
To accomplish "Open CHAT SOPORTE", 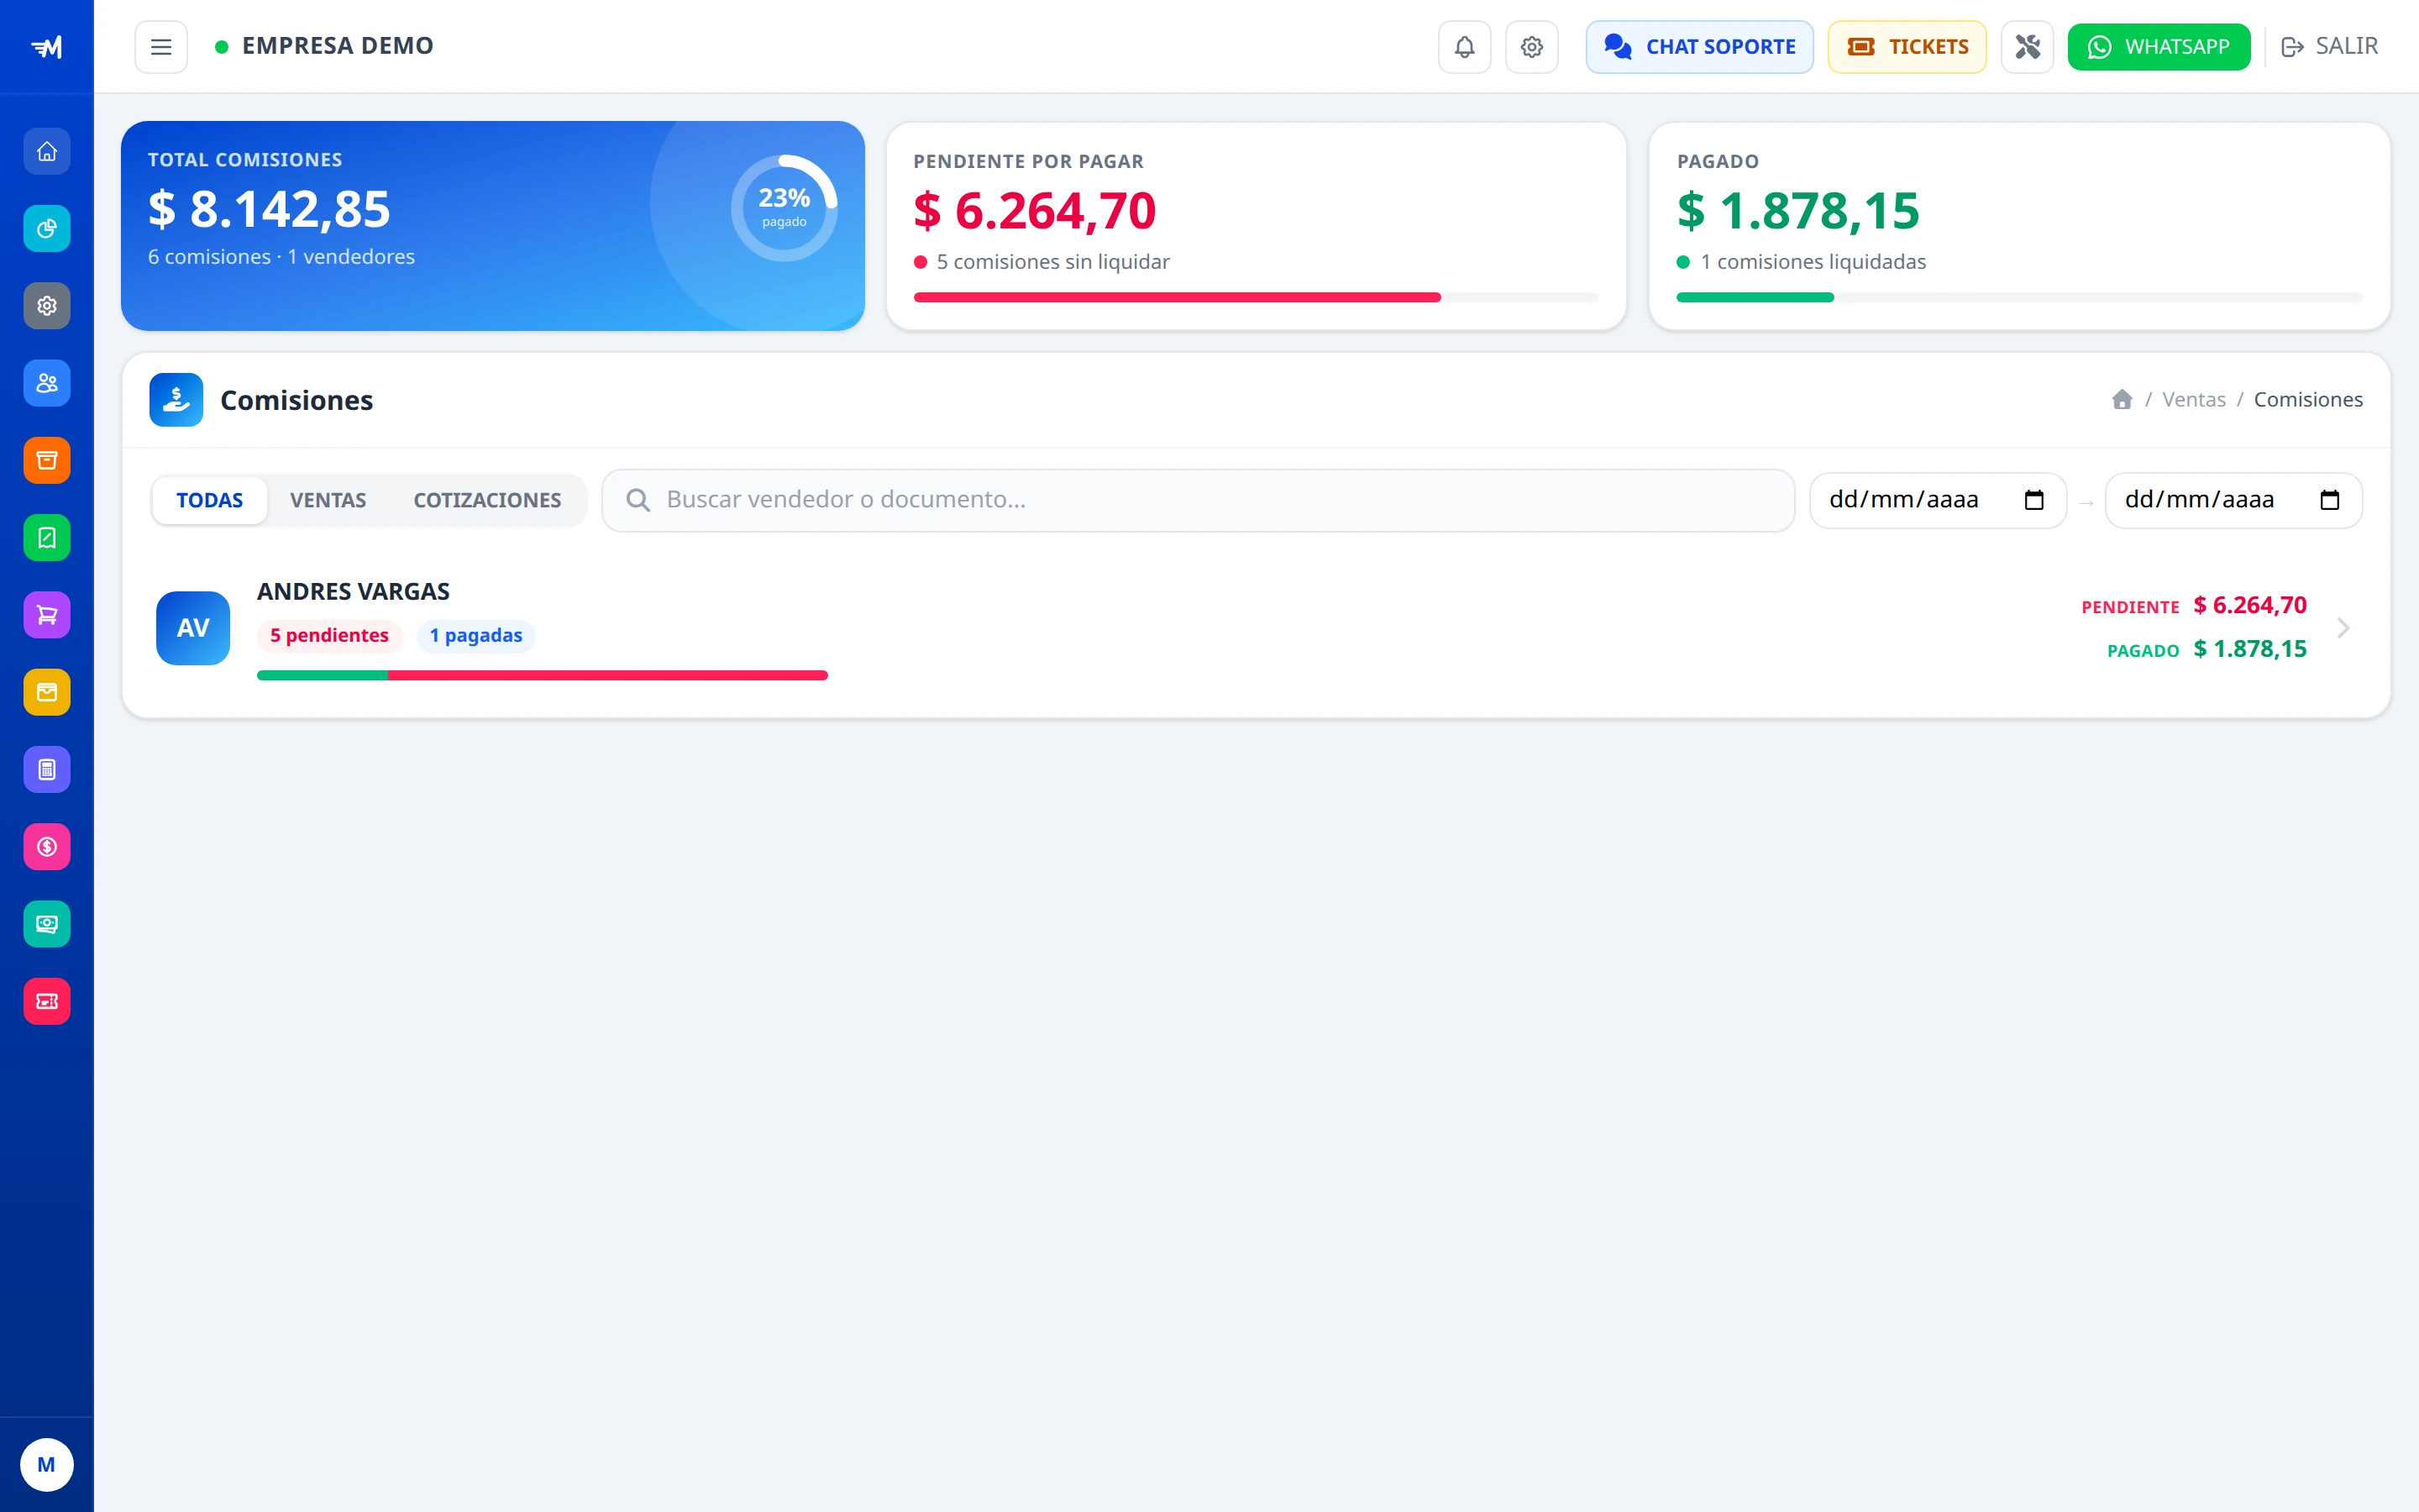I will click(x=1699, y=47).
